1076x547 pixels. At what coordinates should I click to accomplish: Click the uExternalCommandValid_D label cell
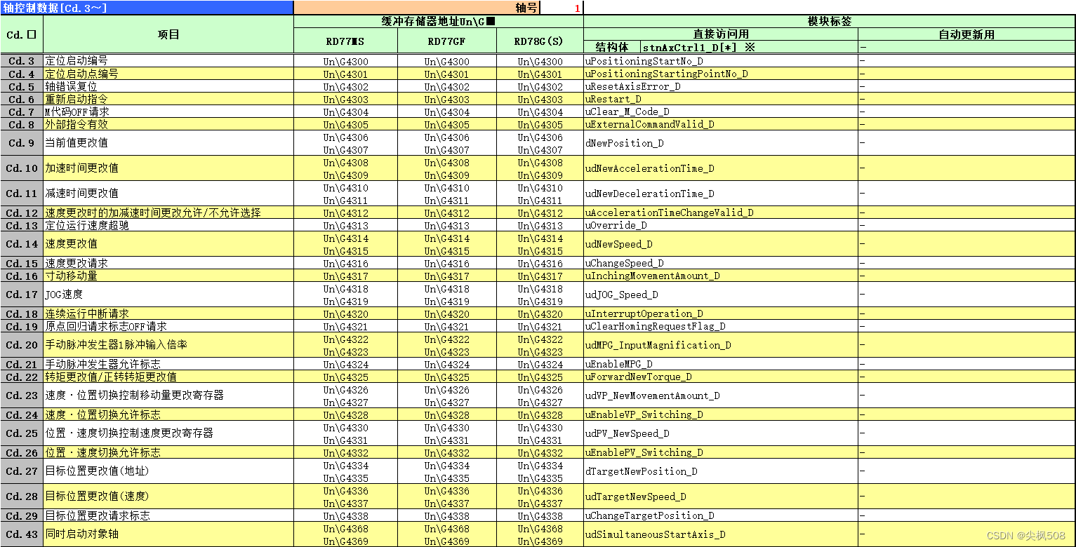pos(721,124)
